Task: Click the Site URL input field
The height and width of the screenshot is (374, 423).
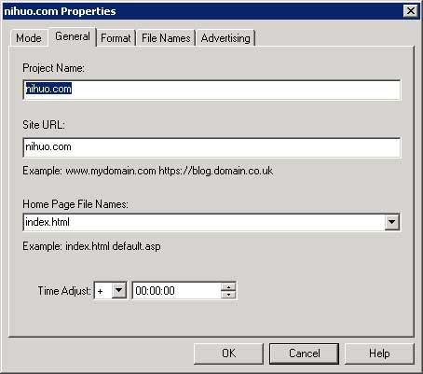Action: click(211, 147)
